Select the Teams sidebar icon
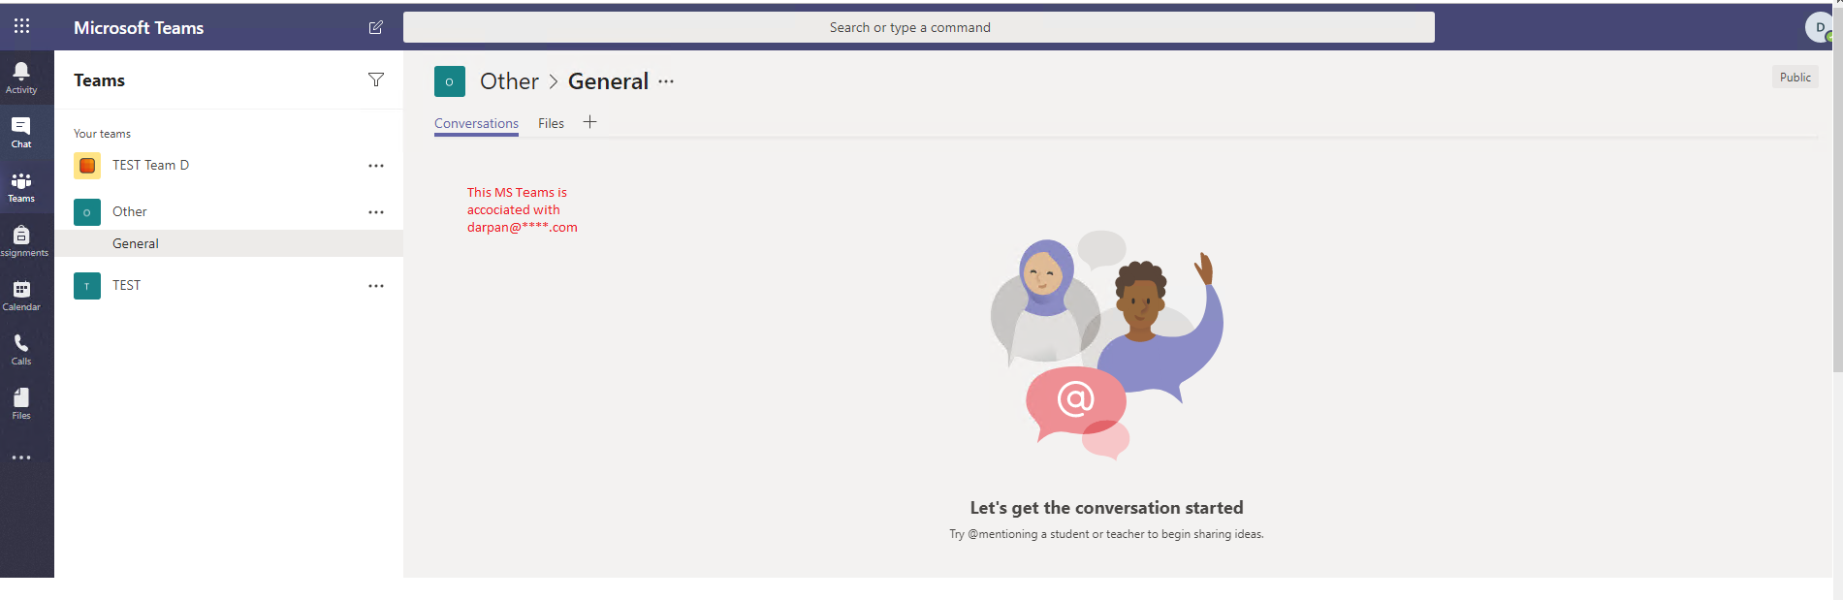Screen dimensions: 1843x600 point(21,187)
